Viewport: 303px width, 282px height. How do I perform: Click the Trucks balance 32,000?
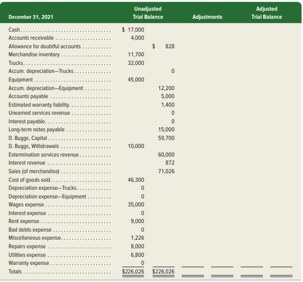point(136,63)
